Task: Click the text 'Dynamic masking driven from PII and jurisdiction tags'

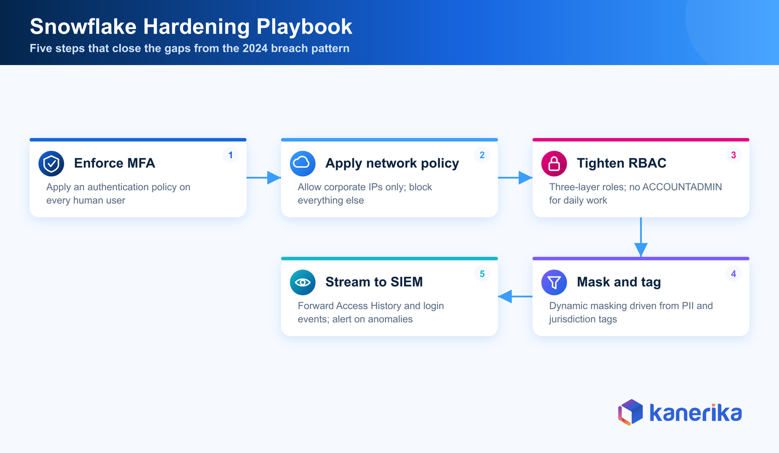Action: (x=631, y=312)
